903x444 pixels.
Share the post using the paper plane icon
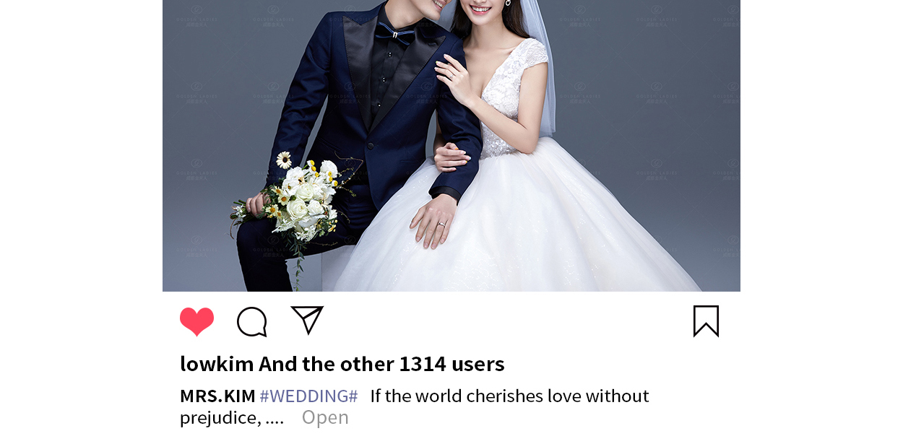pos(307,320)
